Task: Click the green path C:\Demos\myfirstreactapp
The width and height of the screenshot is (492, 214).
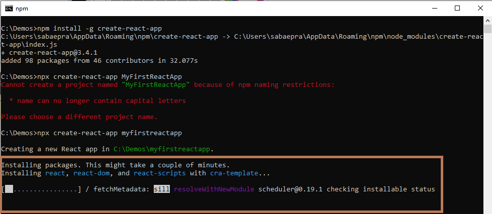Action: [162, 149]
